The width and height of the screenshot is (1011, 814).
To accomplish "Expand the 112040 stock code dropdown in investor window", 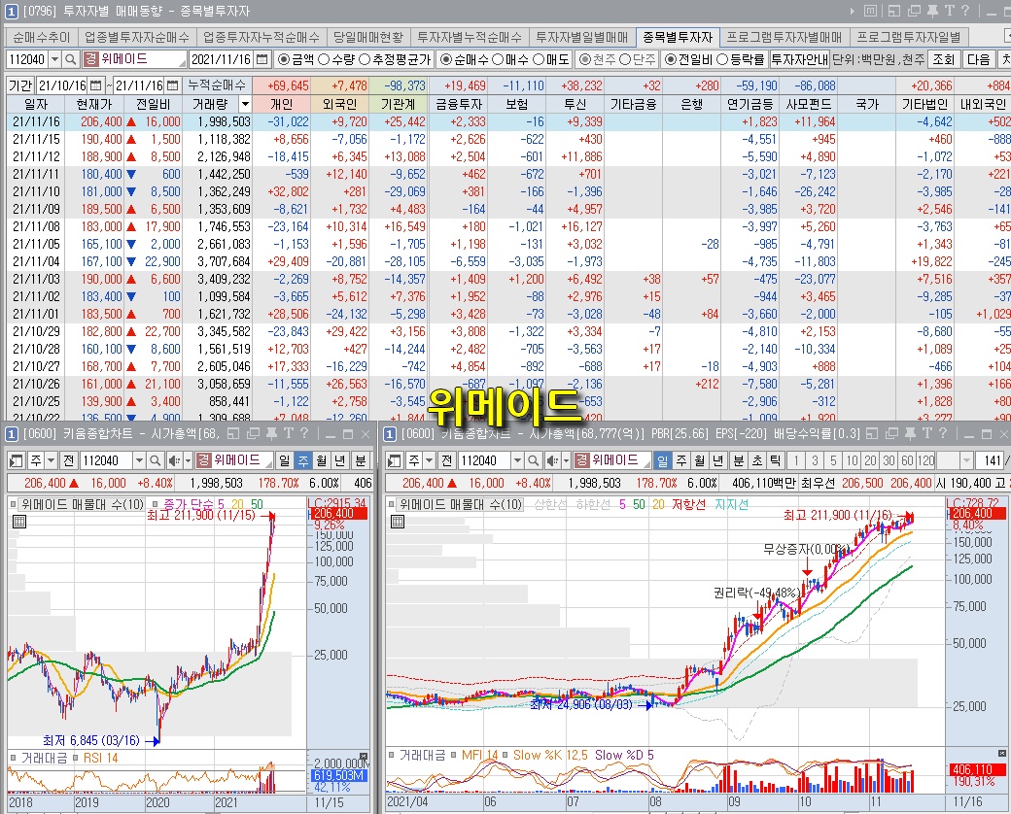I will [54, 59].
